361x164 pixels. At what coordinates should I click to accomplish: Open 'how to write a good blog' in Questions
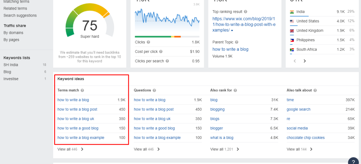(x=154, y=128)
